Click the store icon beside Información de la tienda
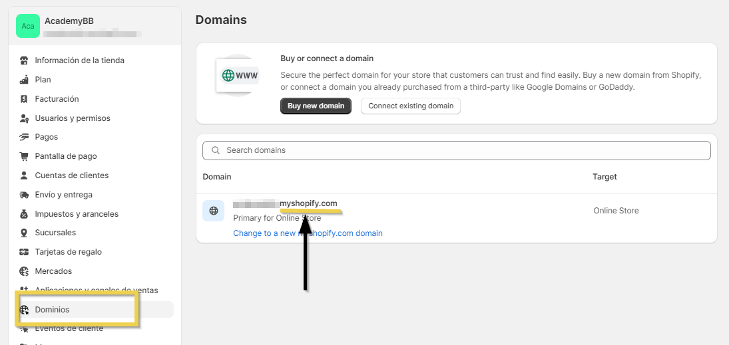Viewport: 729px width, 345px height. point(25,60)
